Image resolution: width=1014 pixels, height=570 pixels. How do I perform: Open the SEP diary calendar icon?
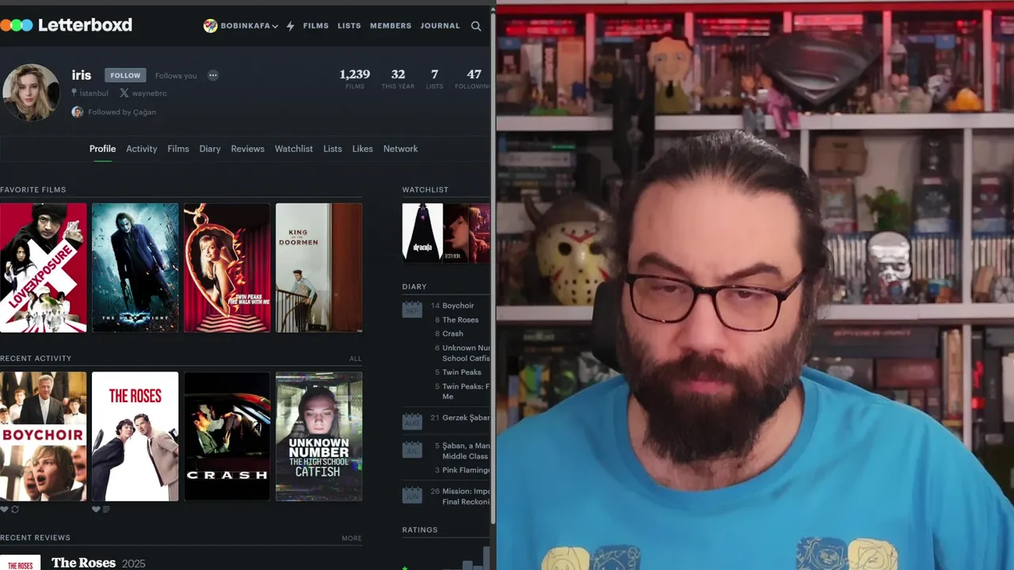412,309
